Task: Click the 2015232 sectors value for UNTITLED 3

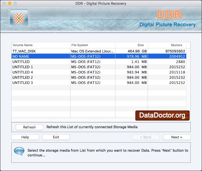Action: point(177,83)
